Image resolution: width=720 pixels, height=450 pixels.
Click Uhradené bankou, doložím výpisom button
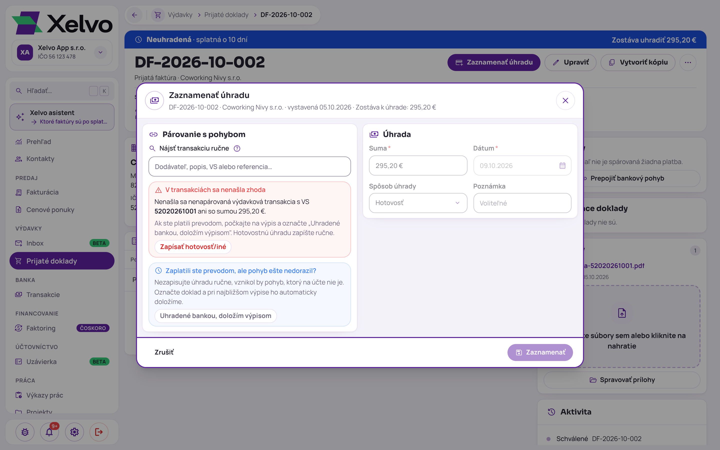pyautogui.click(x=215, y=316)
